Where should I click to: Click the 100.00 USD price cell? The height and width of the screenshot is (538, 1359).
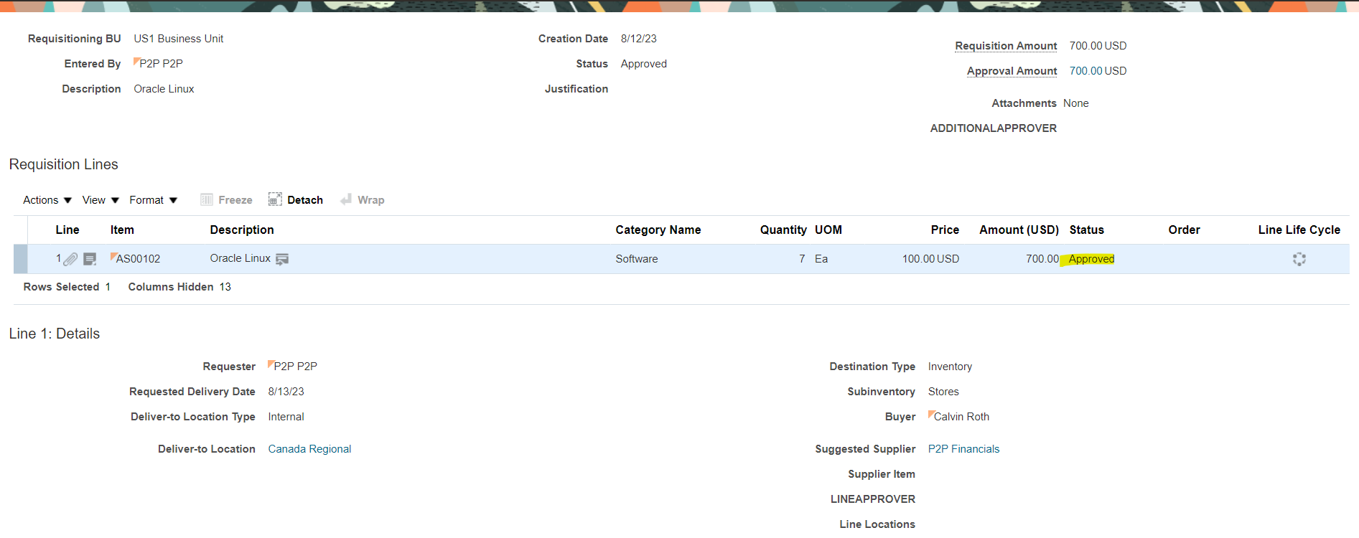click(x=930, y=259)
